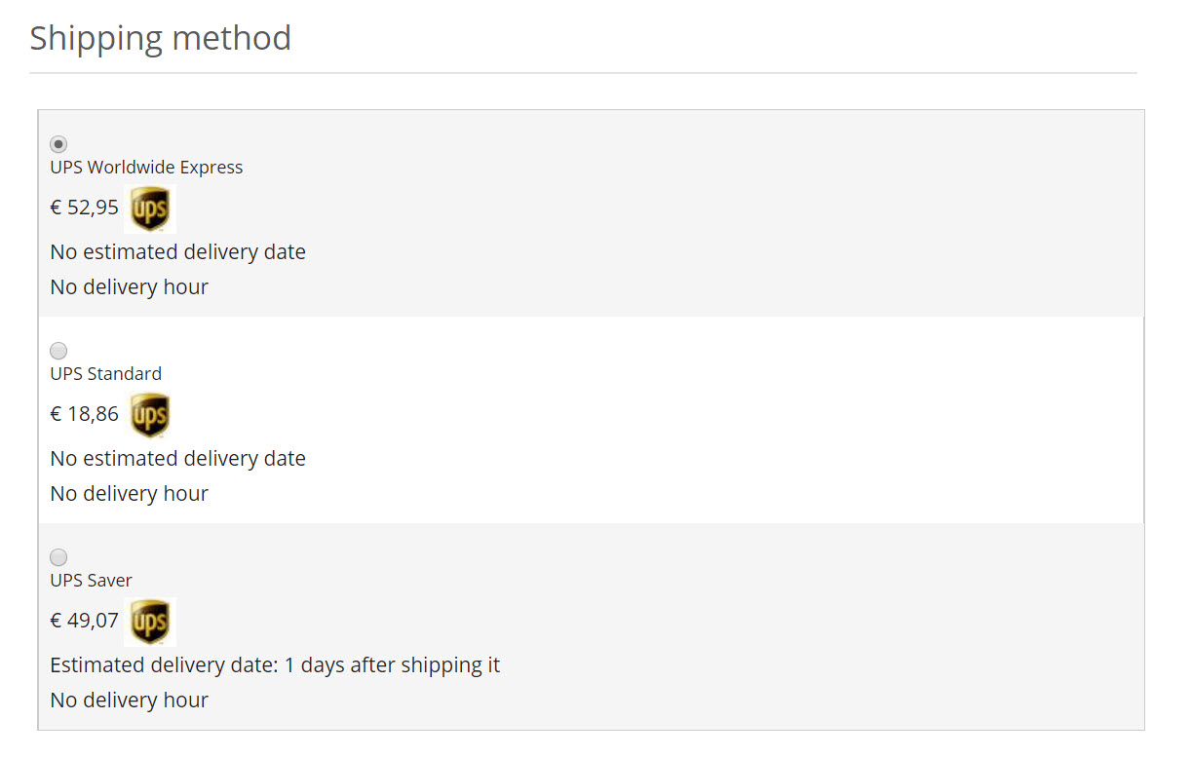Click the € 52,95 price
The height and width of the screenshot is (758, 1191).
(x=84, y=208)
